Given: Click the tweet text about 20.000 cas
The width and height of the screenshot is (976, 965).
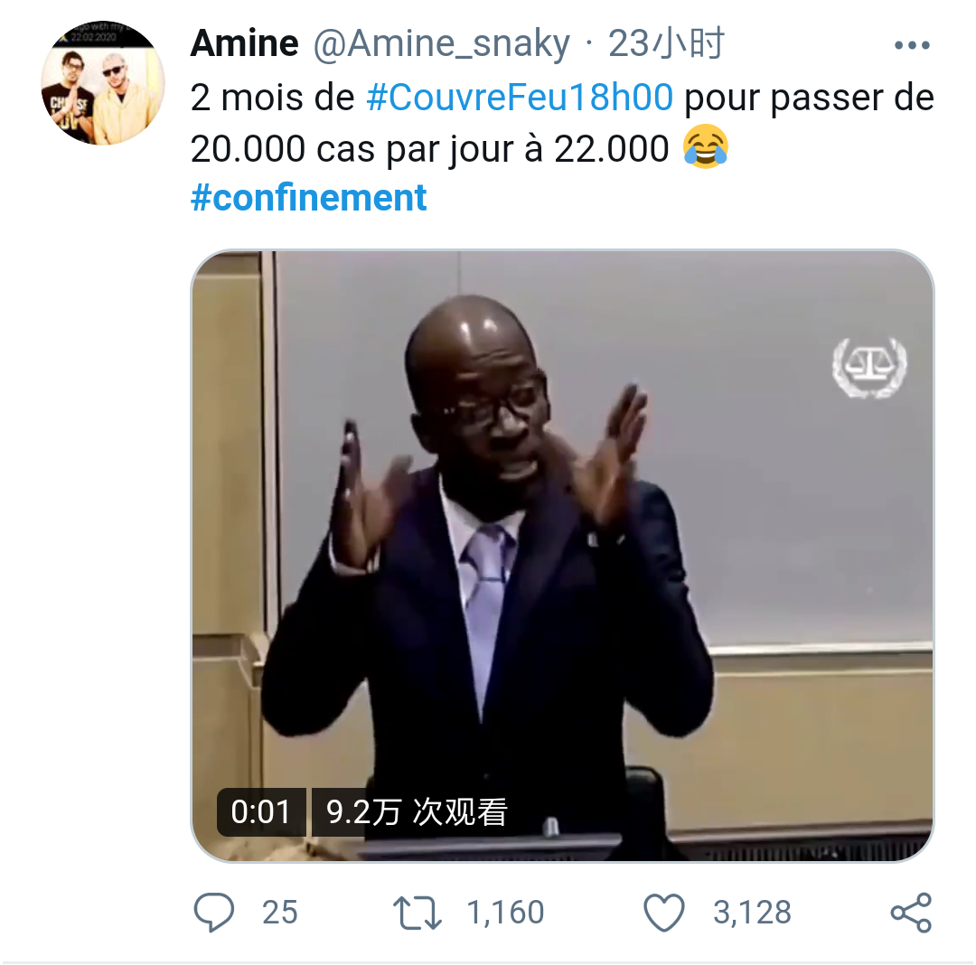Looking at the screenshot, I should click(x=562, y=123).
